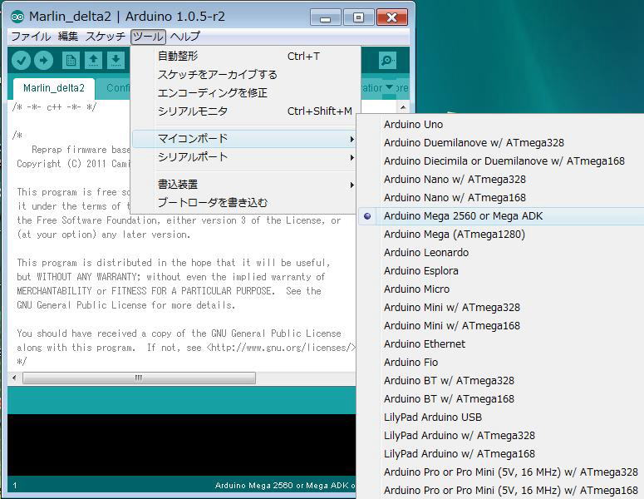Click the "MERCHANTABILITY or FITNESS" comment line
644x499 pixels.
click(169, 291)
